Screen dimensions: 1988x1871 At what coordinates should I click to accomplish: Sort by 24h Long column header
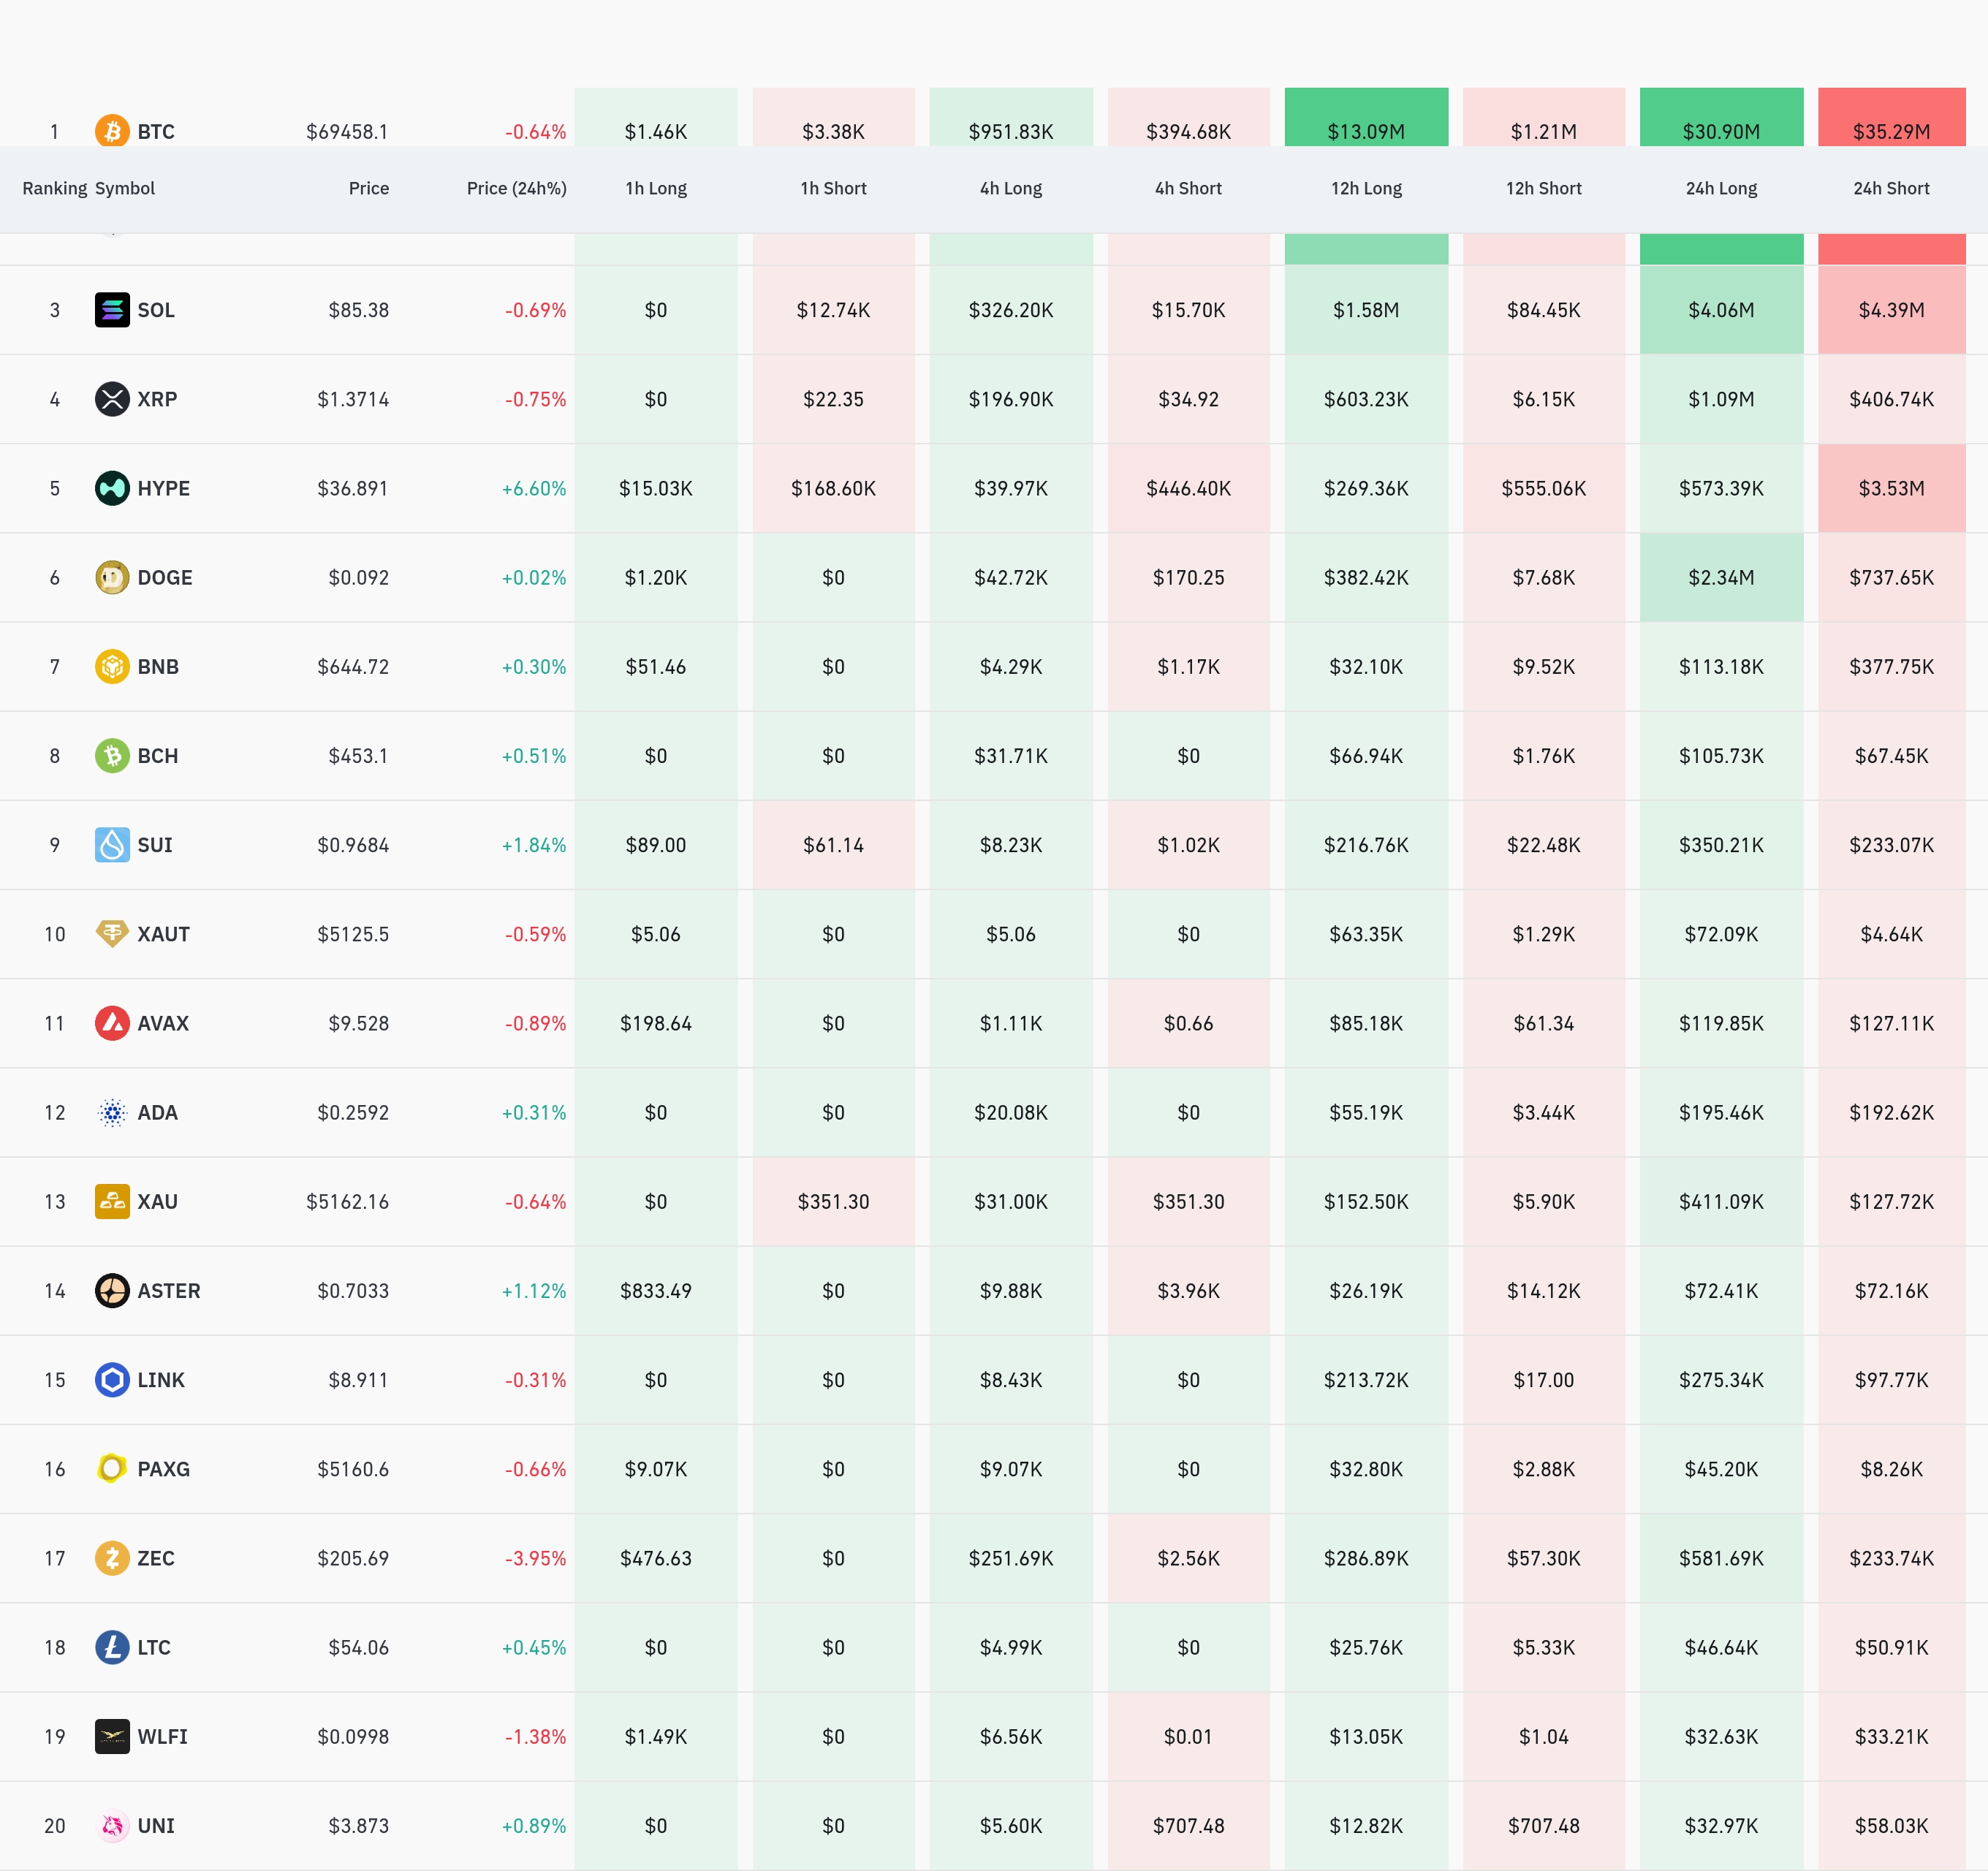click(1720, 188)
